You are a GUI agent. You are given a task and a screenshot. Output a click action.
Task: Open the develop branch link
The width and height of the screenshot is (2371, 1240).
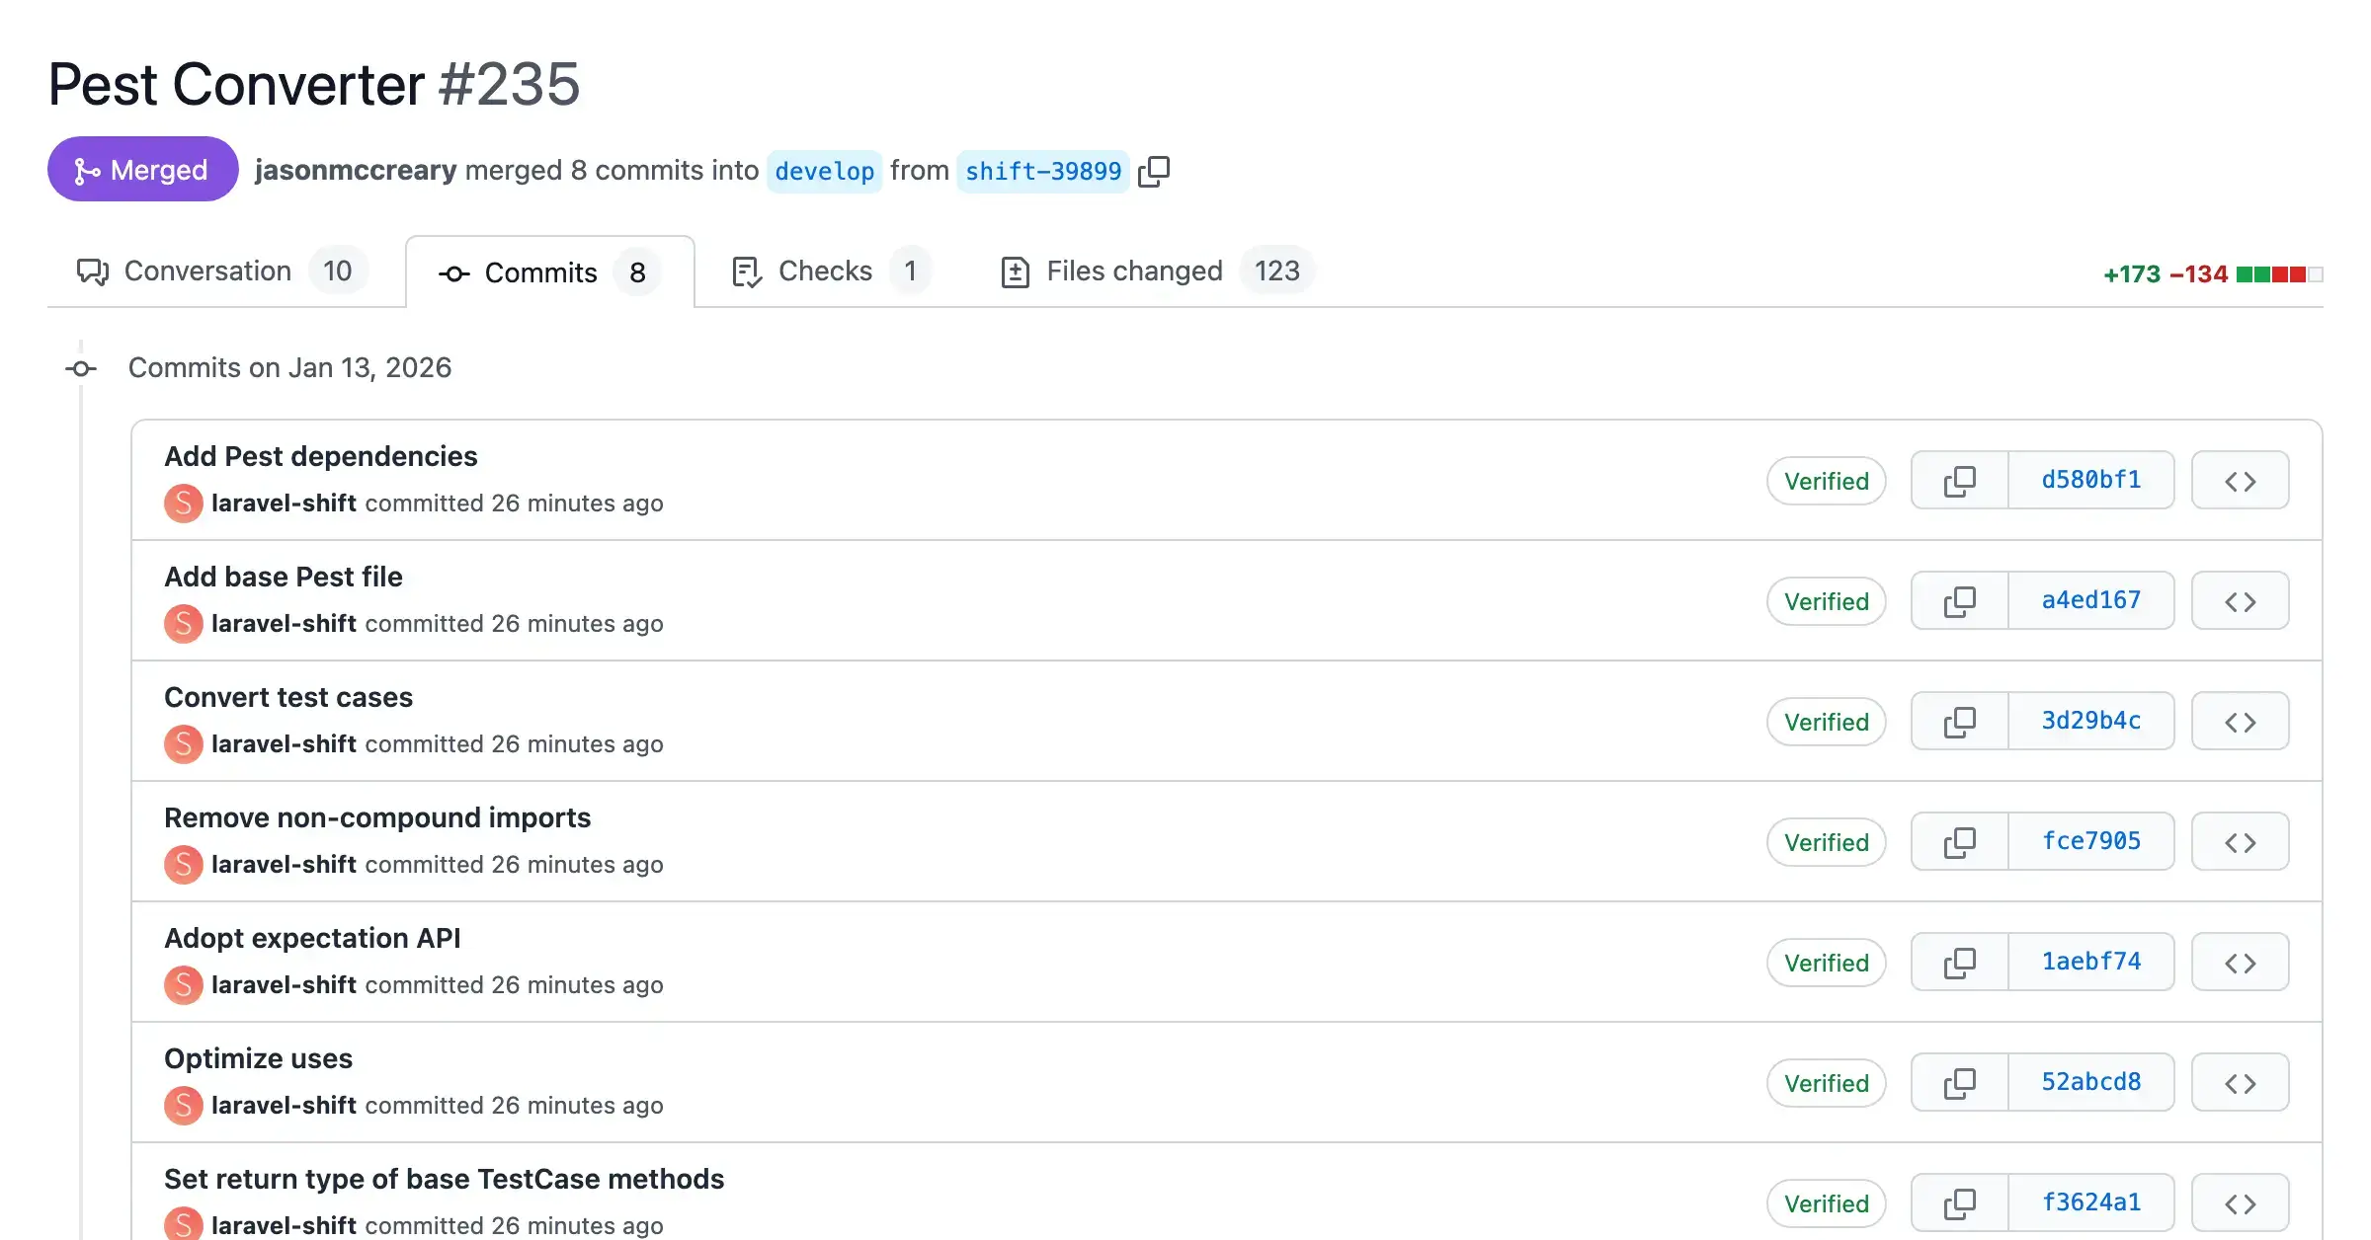click(x=824, y=171)
